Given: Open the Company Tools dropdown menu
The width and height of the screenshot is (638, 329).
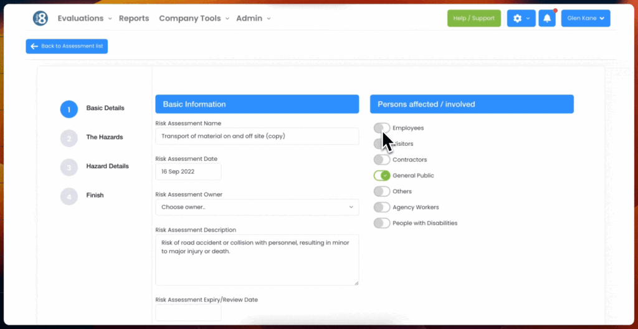Looking at the screenshot, I should coord(194,18).
